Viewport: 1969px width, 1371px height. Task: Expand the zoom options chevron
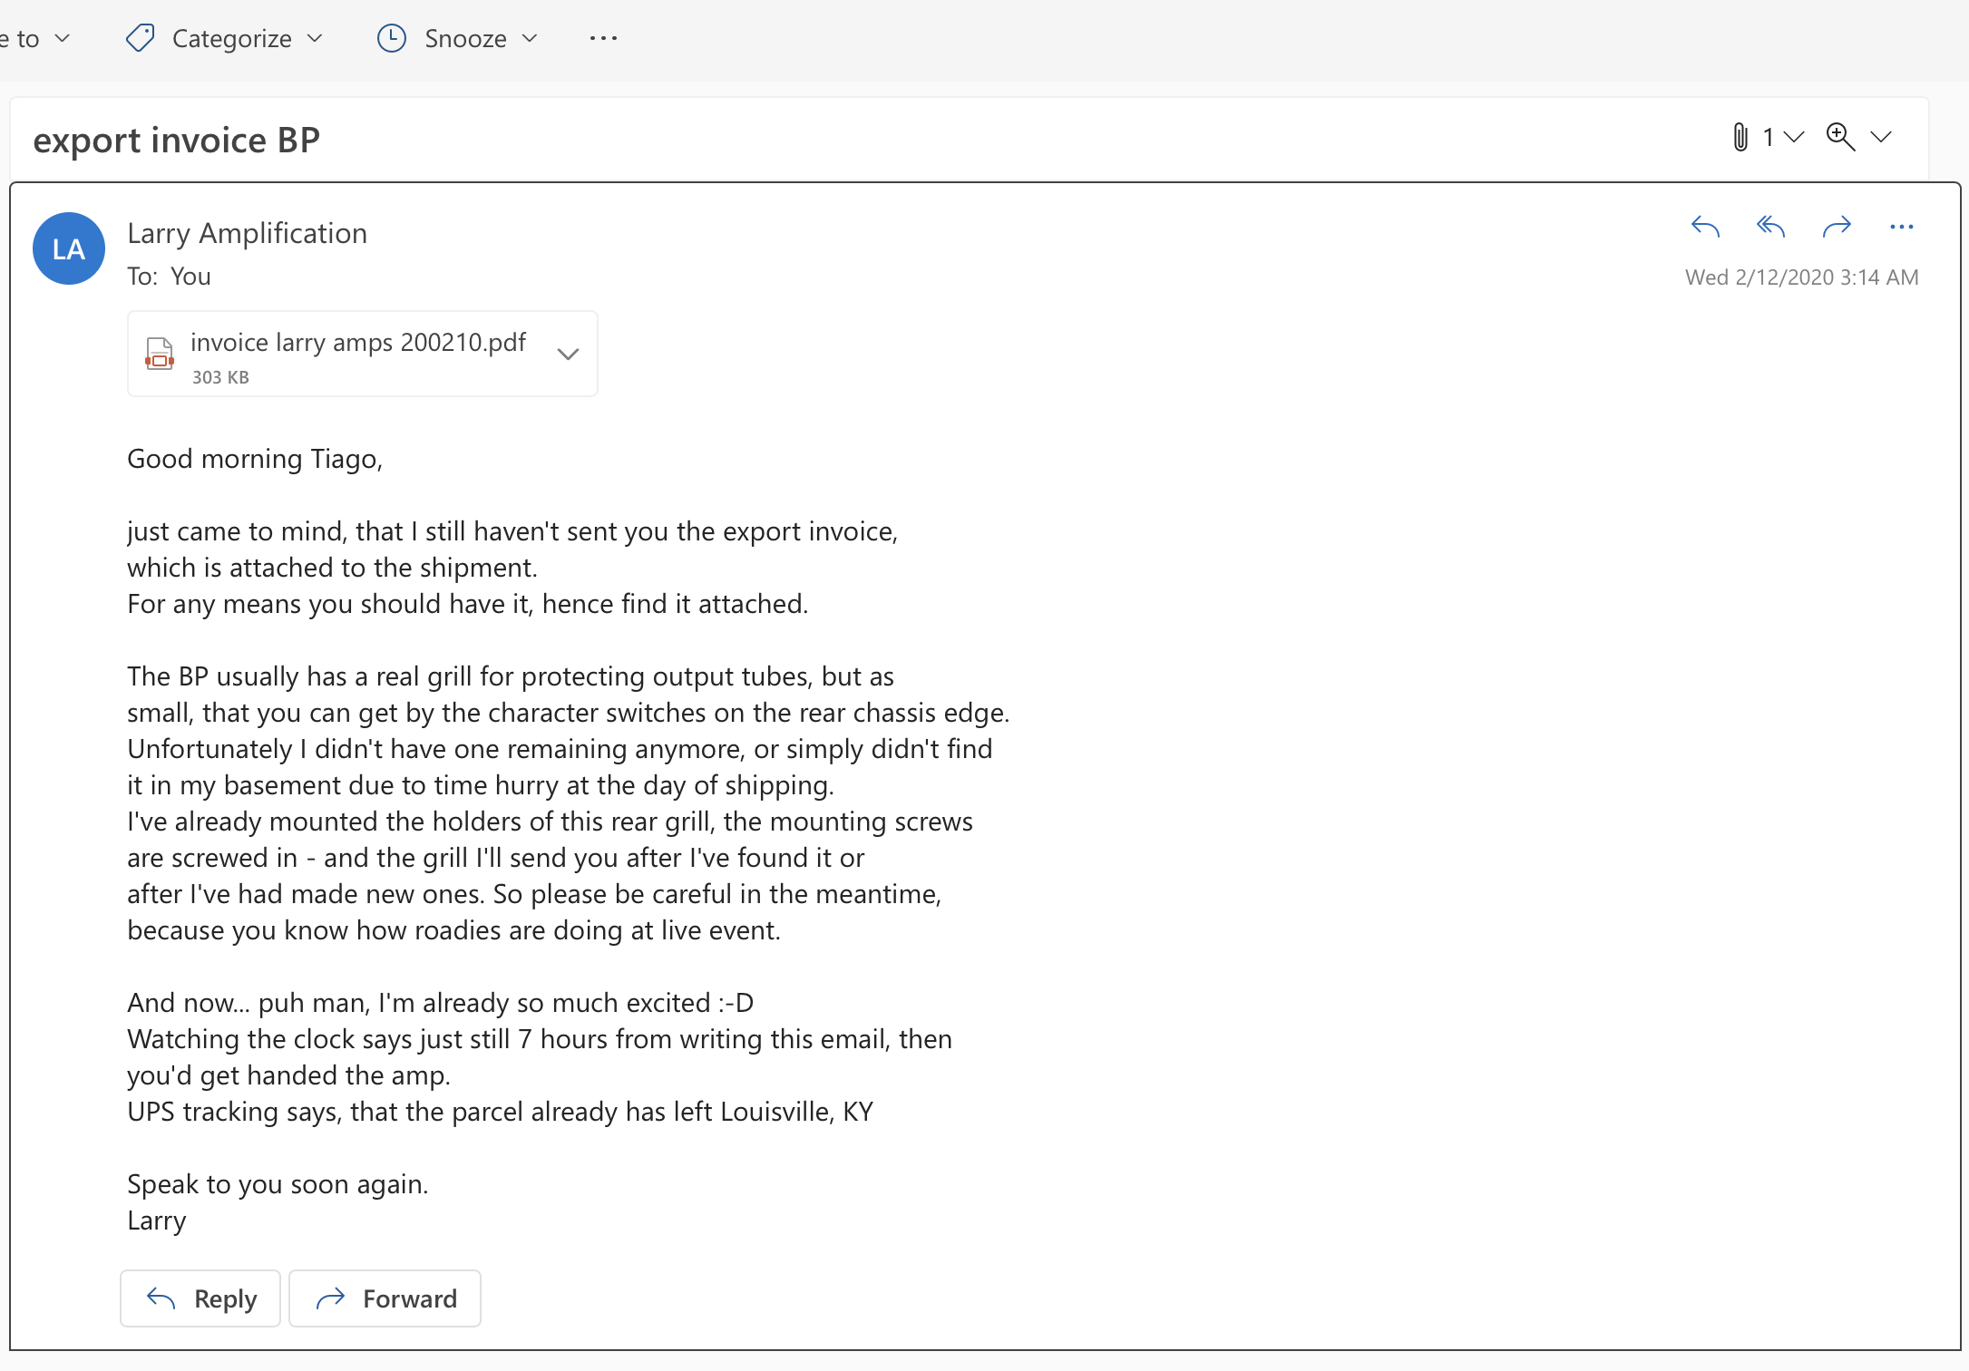tap(1881, 137)
